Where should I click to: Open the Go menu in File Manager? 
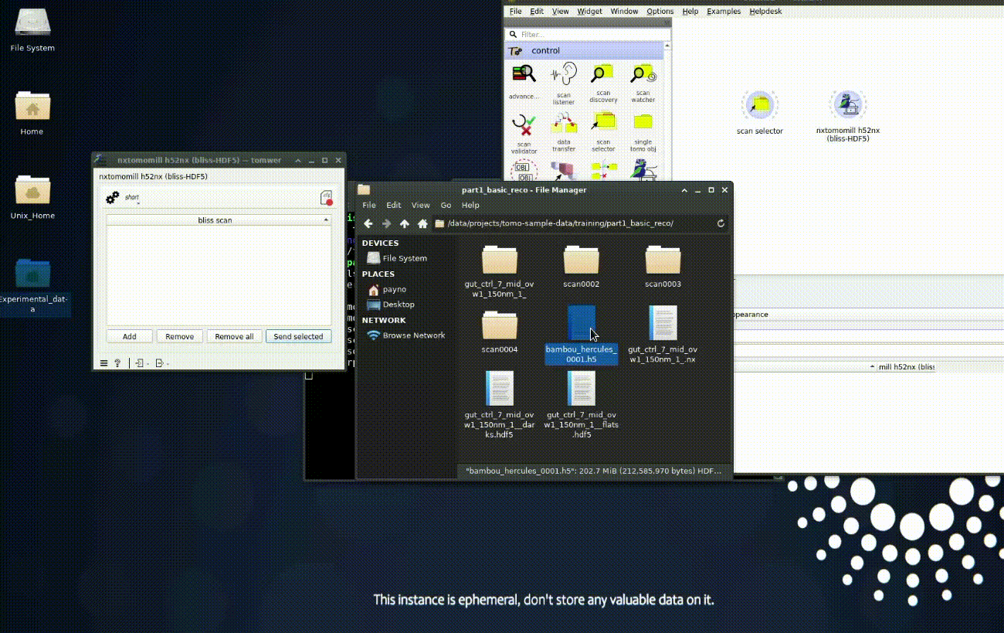pos(446,206)
